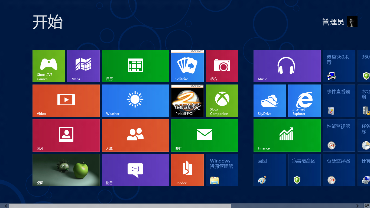Launch the Maps tile
Viewport: 370px width, 208px height.
click(83, 66)
